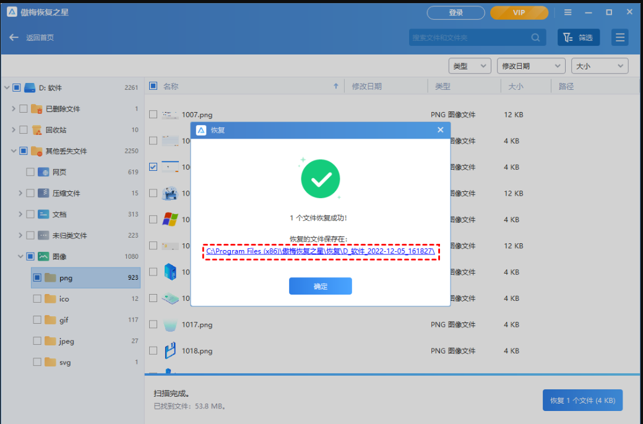
Task: Click the 傲梅恢复之星 app logo icon
Action: [x=12, y=12]
